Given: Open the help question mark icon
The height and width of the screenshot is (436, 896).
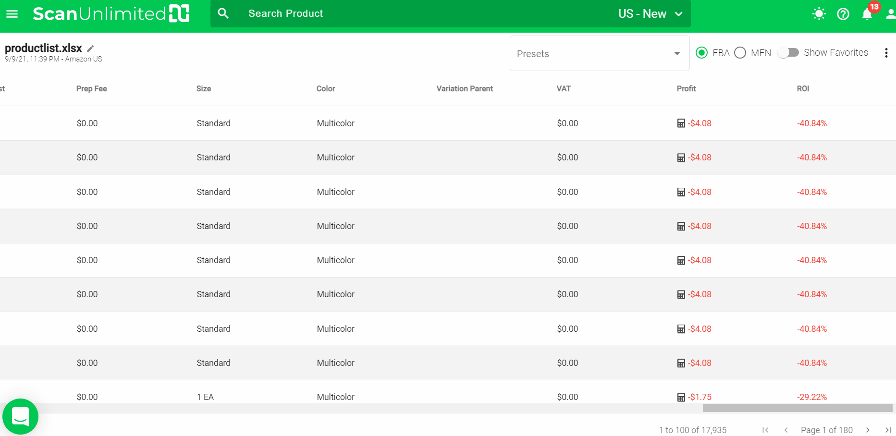Looking at the screenshot, I should [843, 14].
